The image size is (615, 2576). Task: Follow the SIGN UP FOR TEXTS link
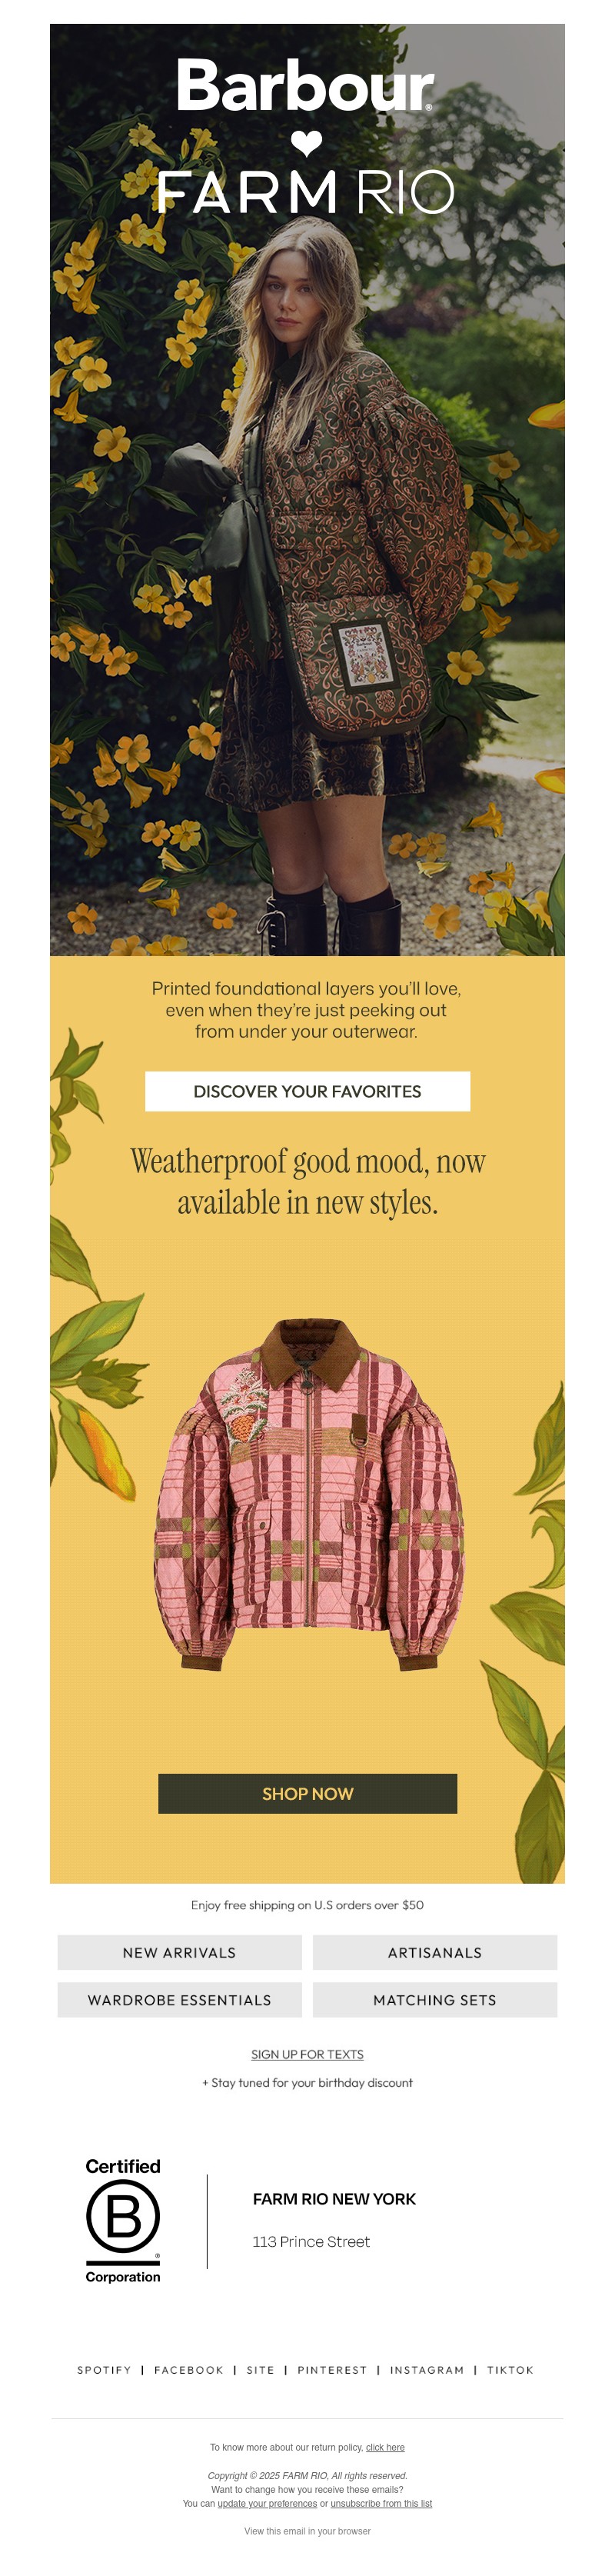(307, 2054)
